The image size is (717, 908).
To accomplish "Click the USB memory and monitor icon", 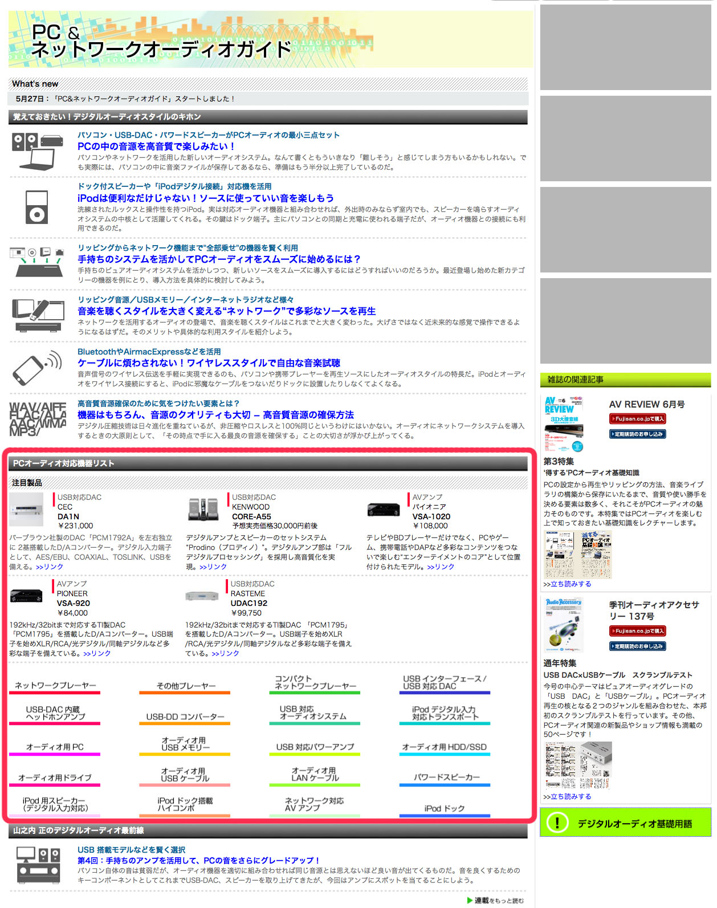I will pos(38,315).
